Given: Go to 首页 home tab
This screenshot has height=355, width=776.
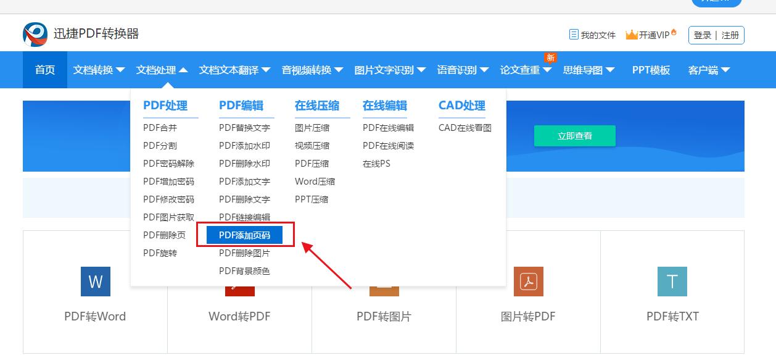Looking at the screenshot, I should pos(45,70).
